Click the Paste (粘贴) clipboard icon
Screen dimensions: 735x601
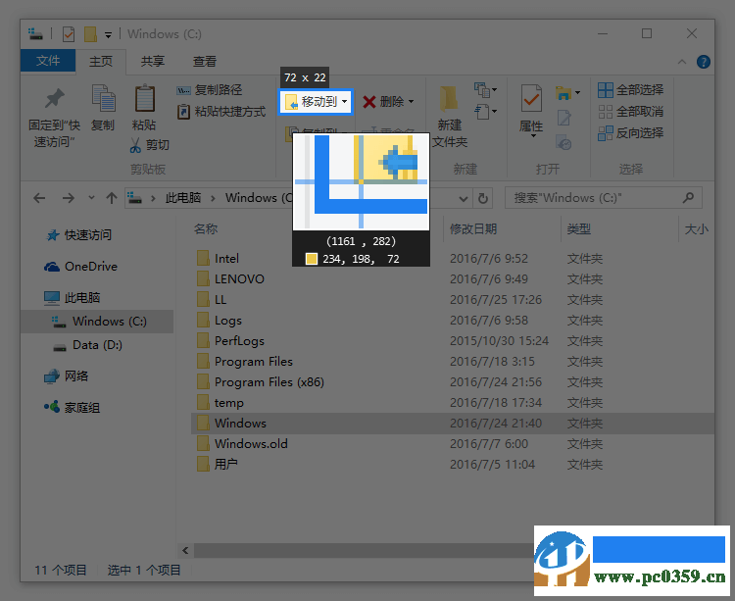[144, 98]
